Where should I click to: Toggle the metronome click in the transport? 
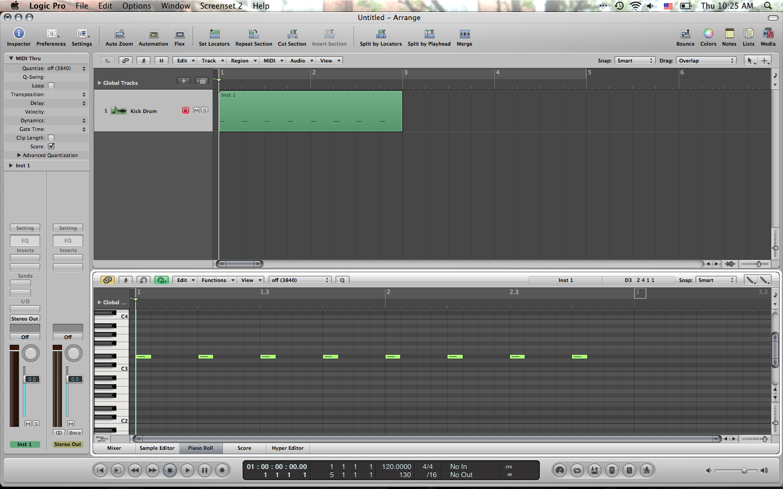tap(647, 471)
